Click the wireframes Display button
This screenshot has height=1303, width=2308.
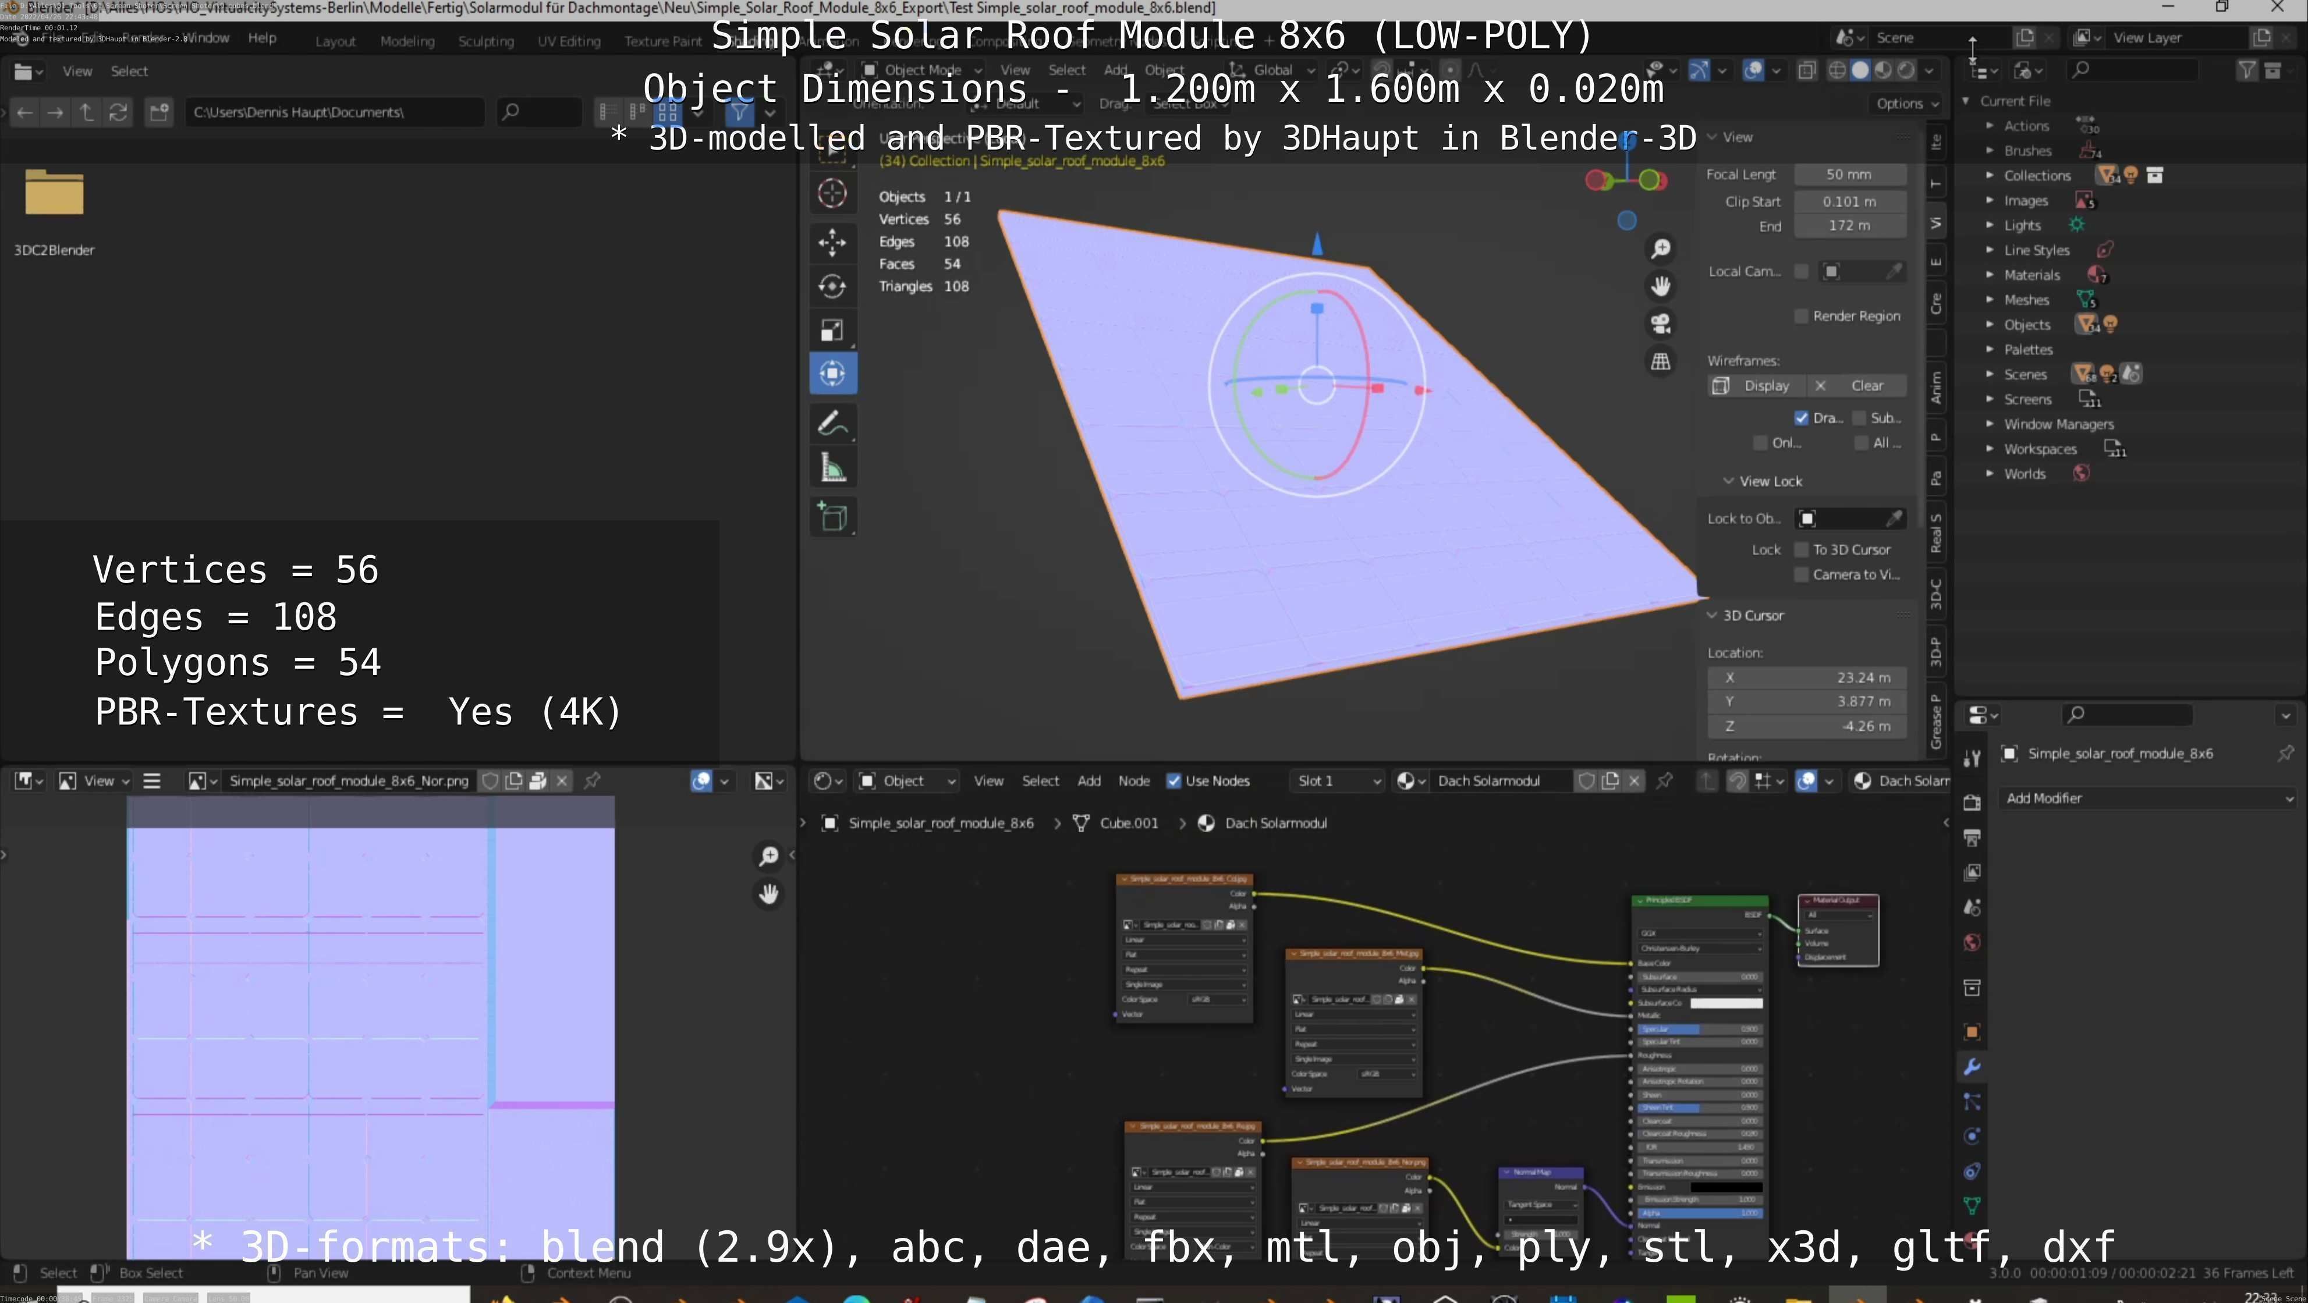pos(1754,386)
